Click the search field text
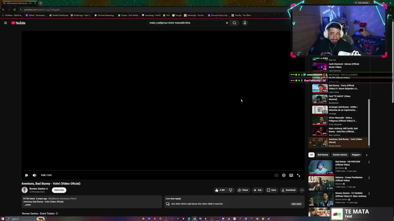Image resolution: width=394 pixels, height=221 pixels. [x=170, y=23]
